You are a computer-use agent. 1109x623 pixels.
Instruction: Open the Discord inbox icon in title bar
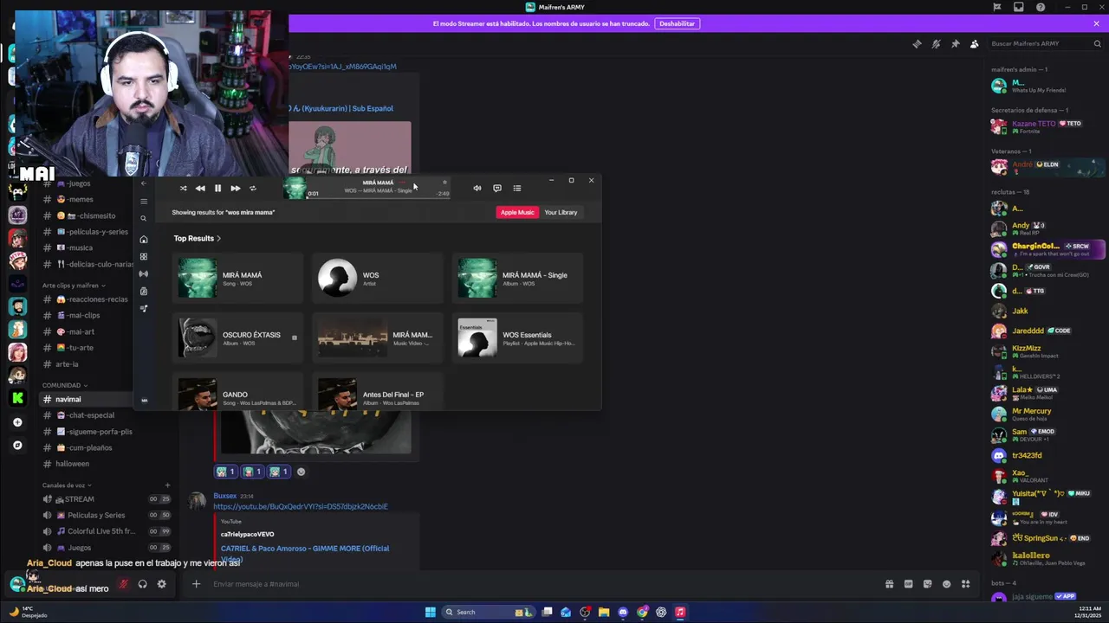click(x=1019, y=7)
